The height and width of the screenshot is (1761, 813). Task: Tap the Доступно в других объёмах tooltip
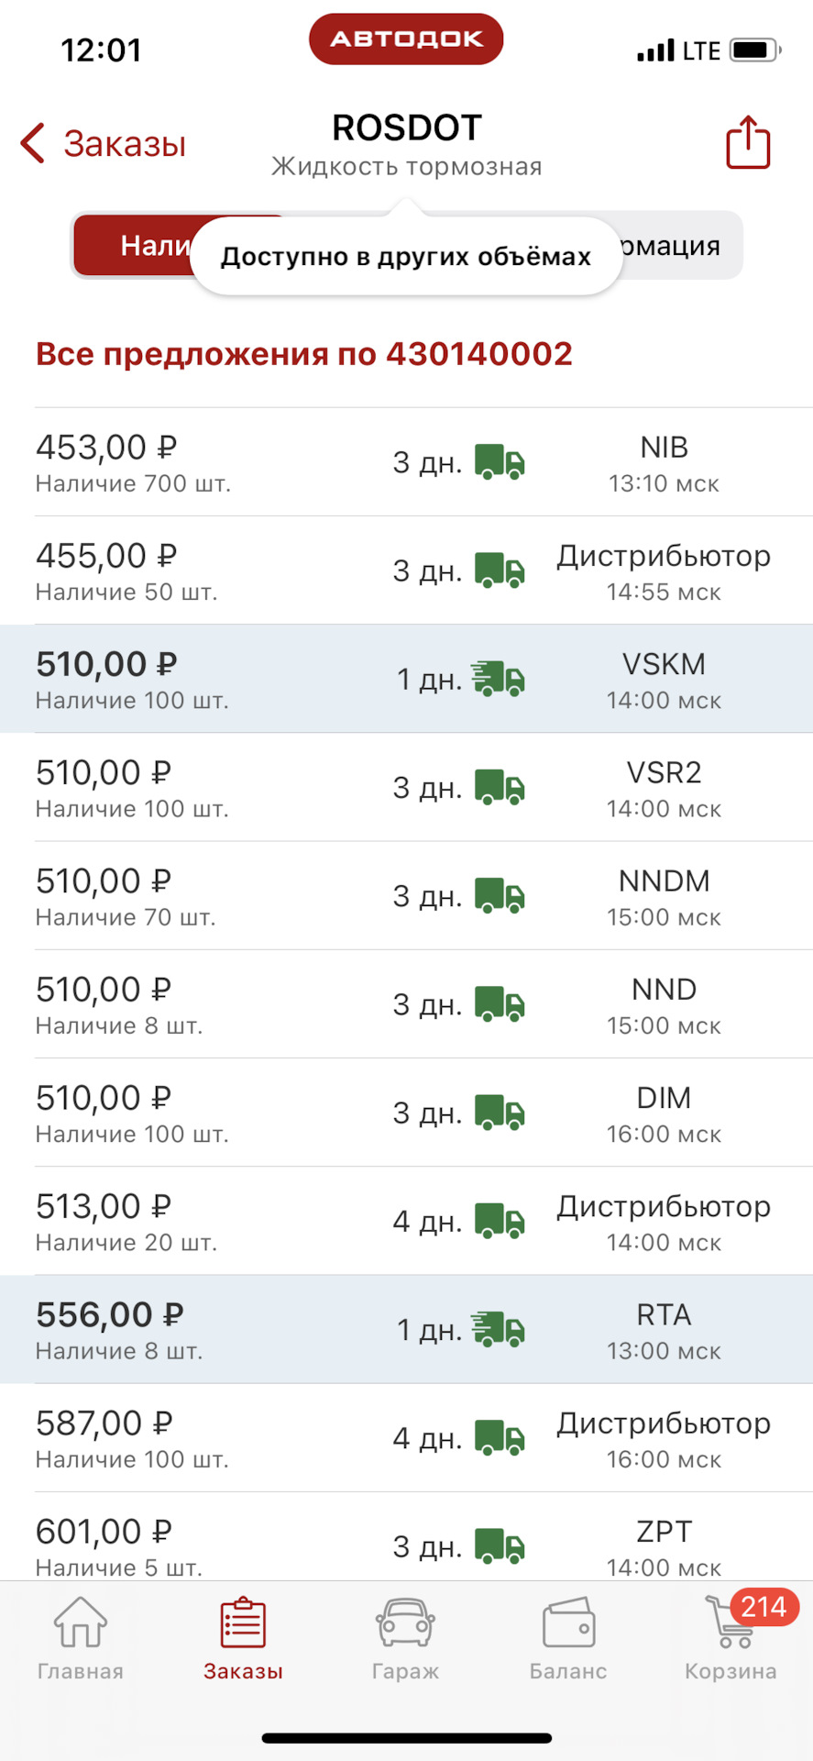(406, 257)
